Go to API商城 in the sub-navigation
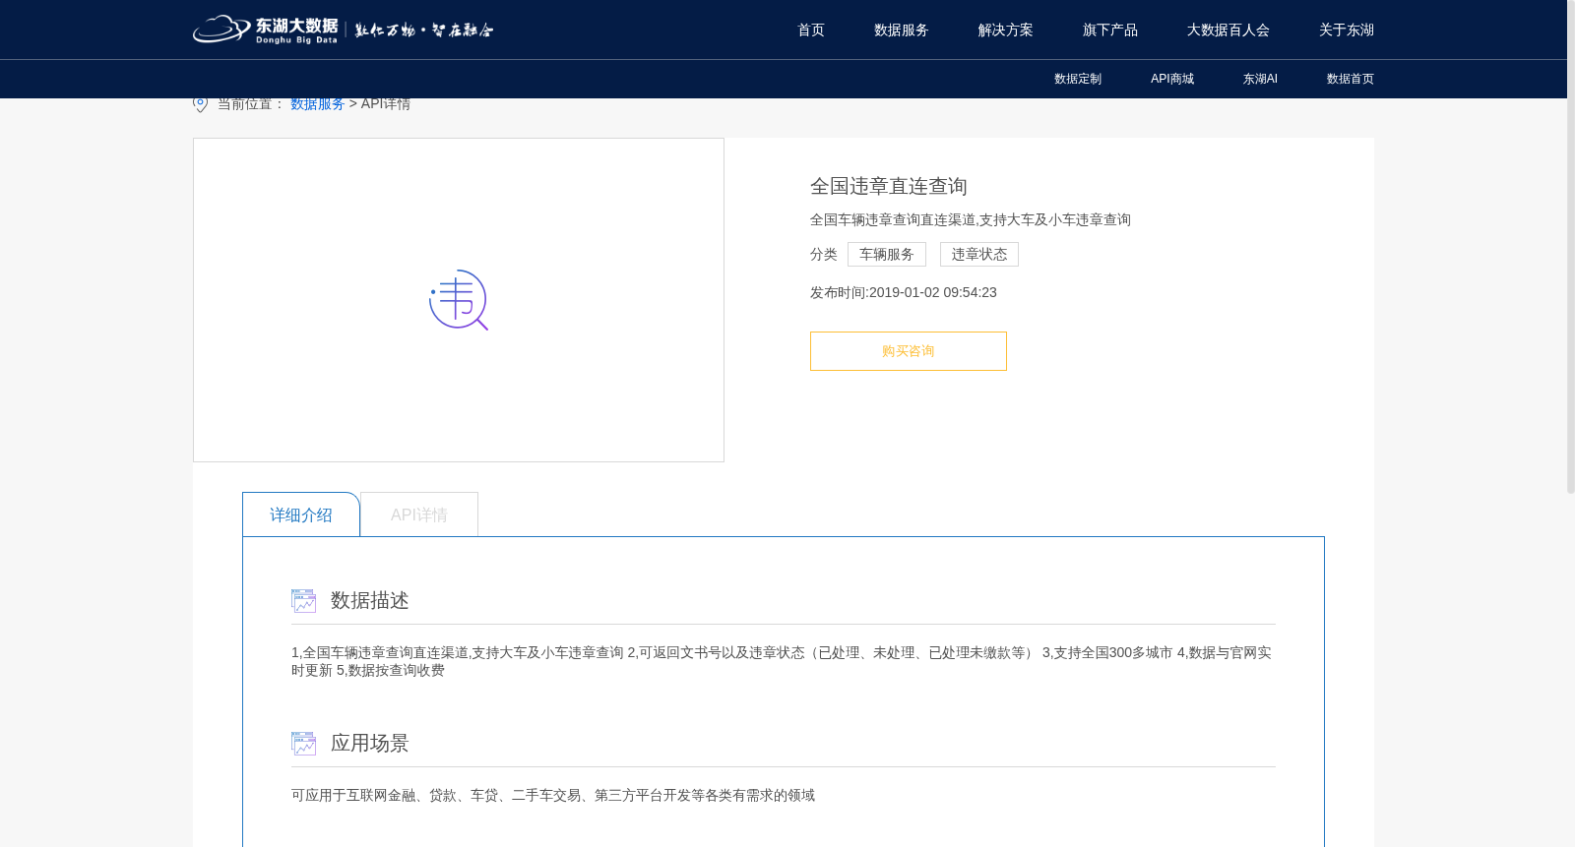This screenshot has width=1575, height=847. (x=1172, y=79)
